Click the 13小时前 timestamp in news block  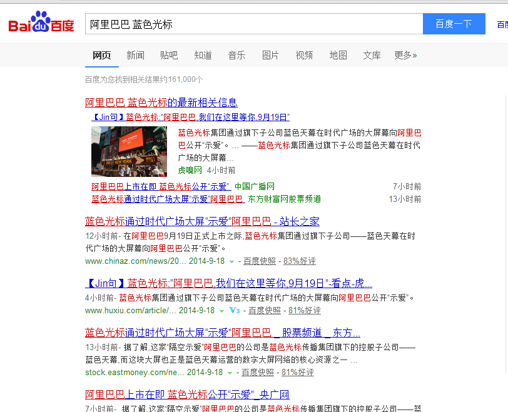(405, 199)
